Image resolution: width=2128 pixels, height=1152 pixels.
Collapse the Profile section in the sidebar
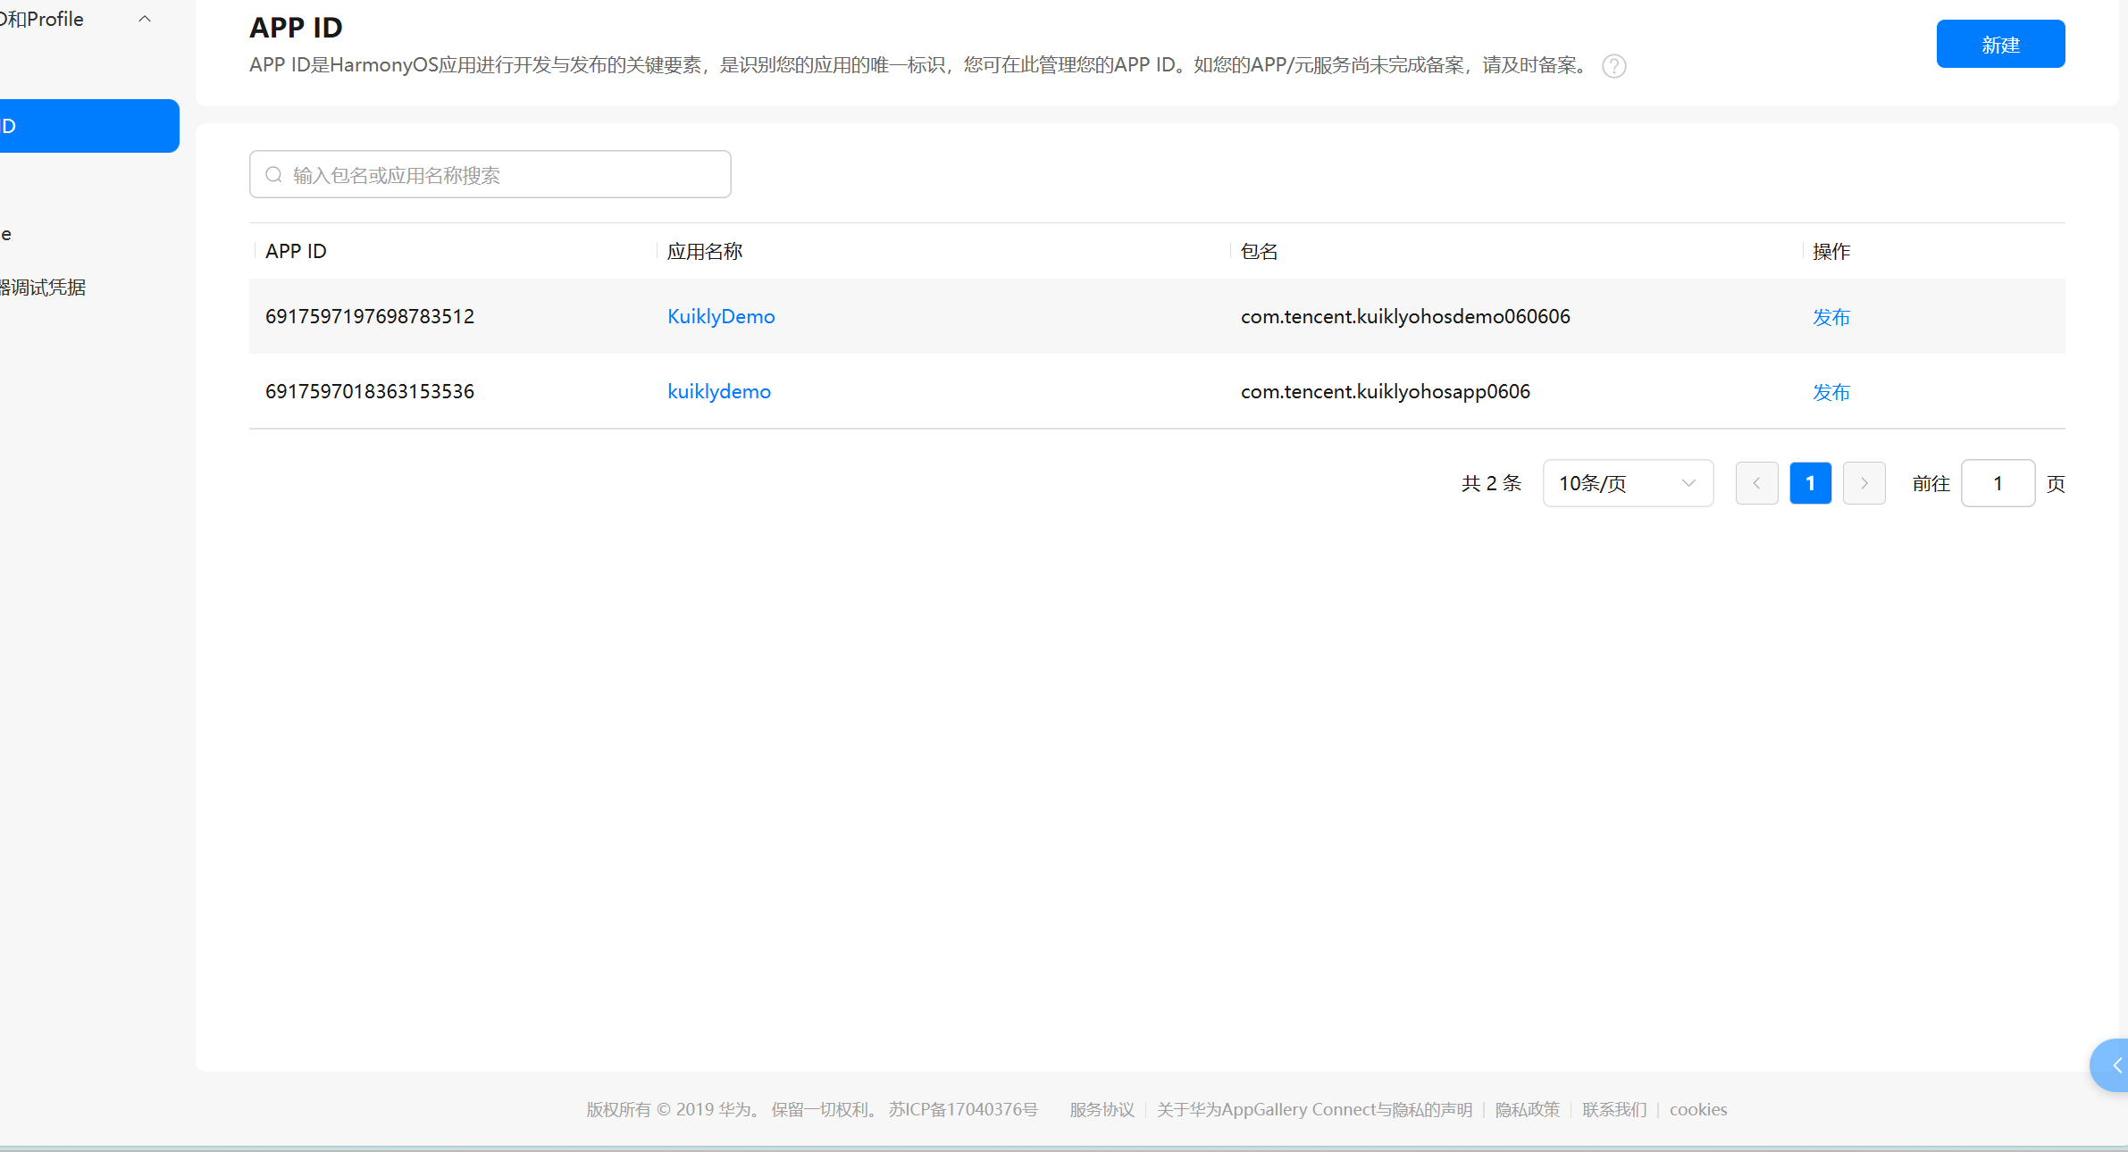(x=145, y=19)
